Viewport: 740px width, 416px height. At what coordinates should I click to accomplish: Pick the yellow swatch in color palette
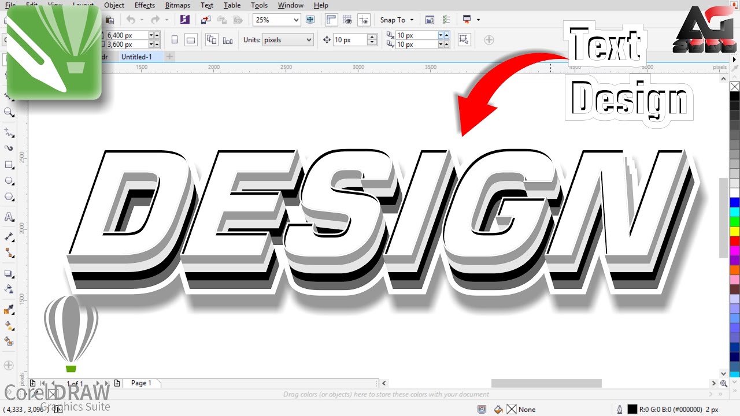pos(735,231)
